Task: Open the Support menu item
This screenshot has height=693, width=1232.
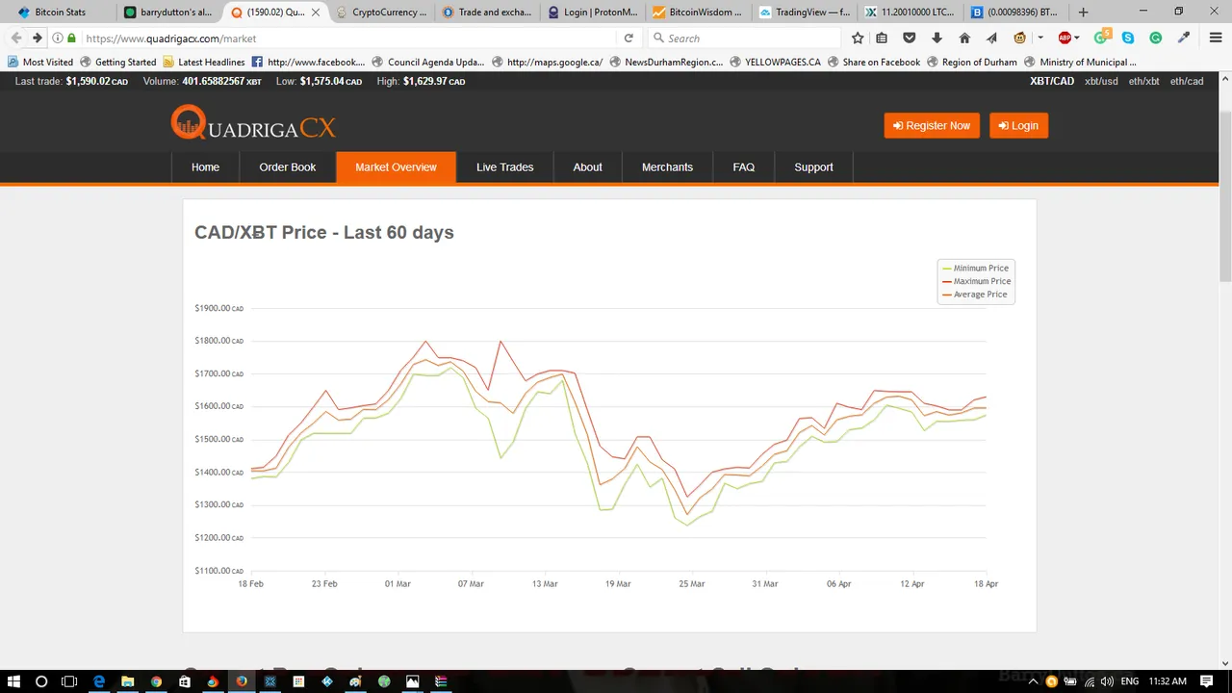Action: point(813,167)
